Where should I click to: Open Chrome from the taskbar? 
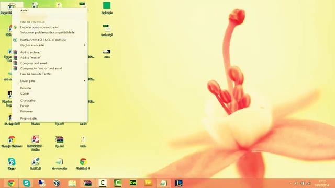12,183
